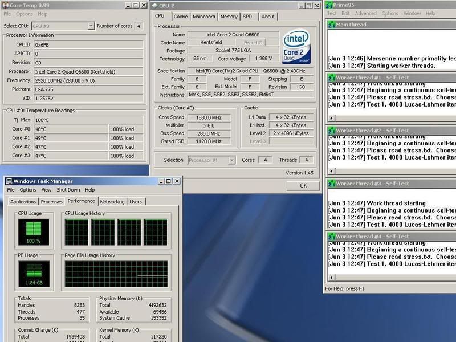Image resolution: width=456 pixels, height=342 pixels.
Task: Click the Intel Core 2 Quad logo
Action: 296,47
